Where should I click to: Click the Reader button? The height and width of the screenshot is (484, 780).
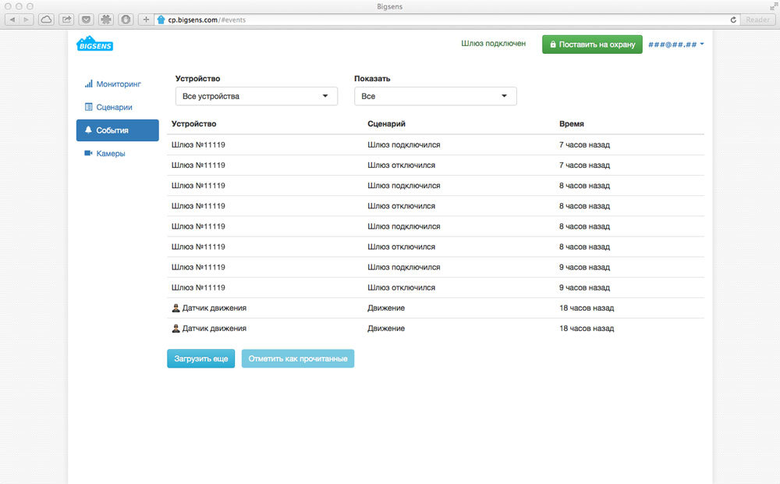click(757, 20)
